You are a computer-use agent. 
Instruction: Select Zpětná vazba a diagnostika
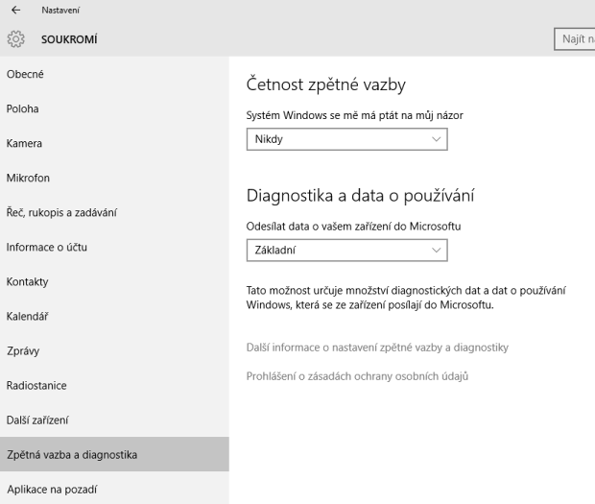pyautogui.click(x=72, y=454)
